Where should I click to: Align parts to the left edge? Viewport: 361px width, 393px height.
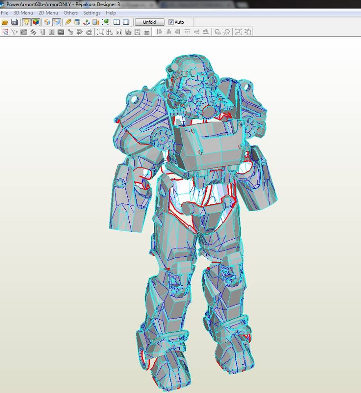(x=159, y=32)
